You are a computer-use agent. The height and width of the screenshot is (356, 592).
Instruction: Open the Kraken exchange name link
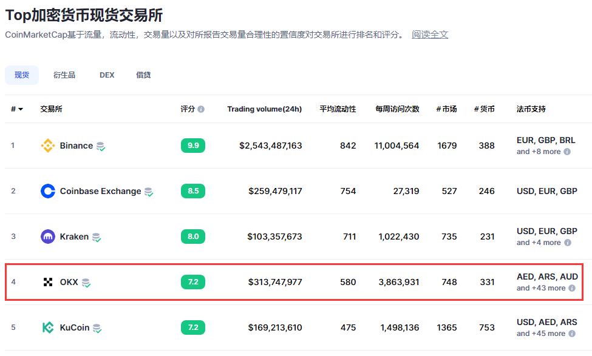(x=74, y=237)
